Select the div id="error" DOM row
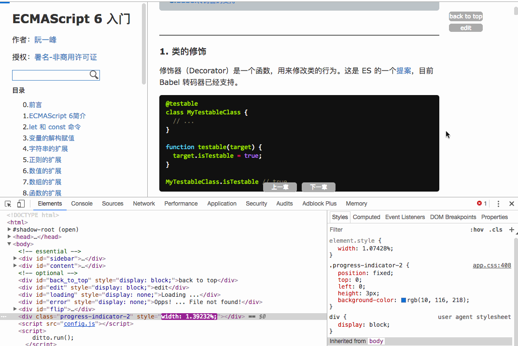 140,302
